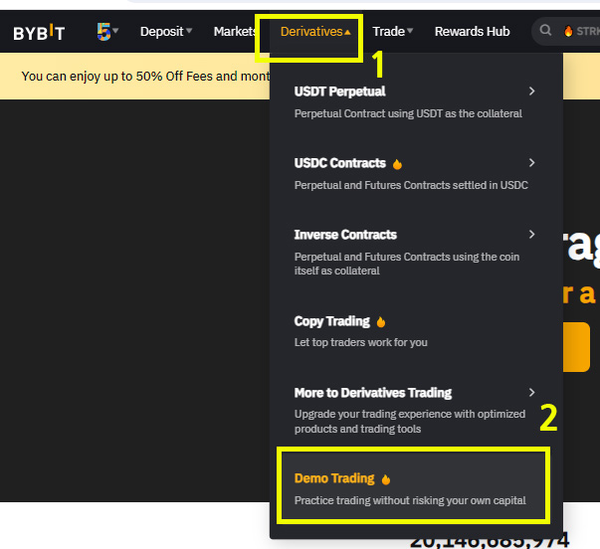Image resolution: width=600 pixels, height=549 pixels.
Task: Choose Copy Trading from the Derivatives menu
Action: pos(332,322)
